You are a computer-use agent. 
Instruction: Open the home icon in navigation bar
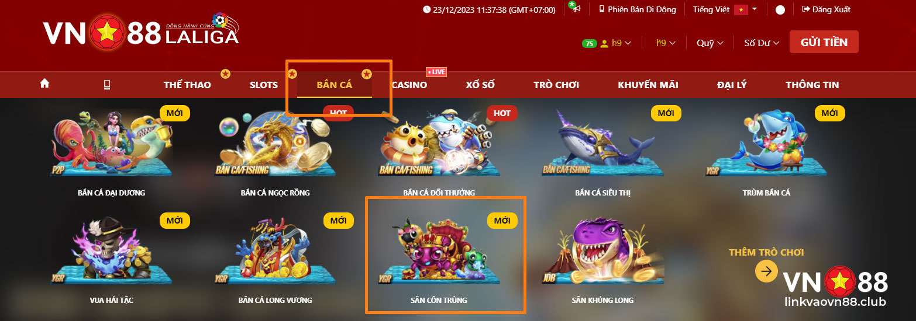point(44,84)
